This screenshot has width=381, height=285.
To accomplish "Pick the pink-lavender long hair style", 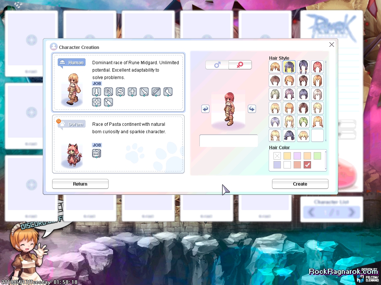I will 289,95.
